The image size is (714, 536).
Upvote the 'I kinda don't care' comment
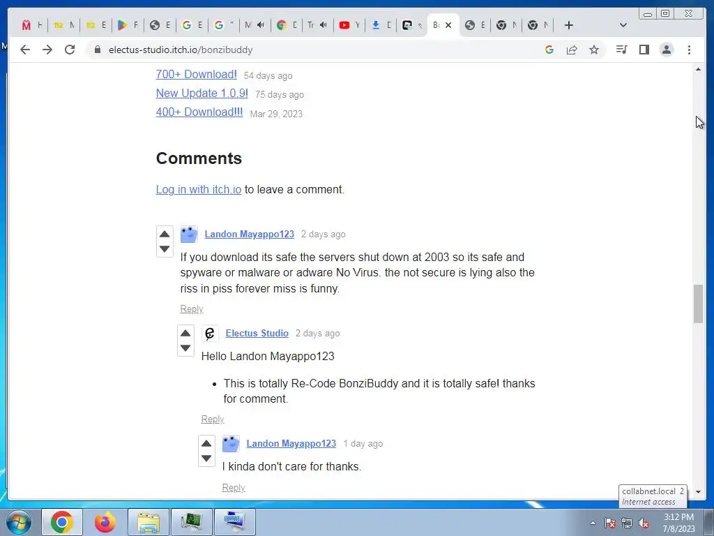tap(206, 443)
